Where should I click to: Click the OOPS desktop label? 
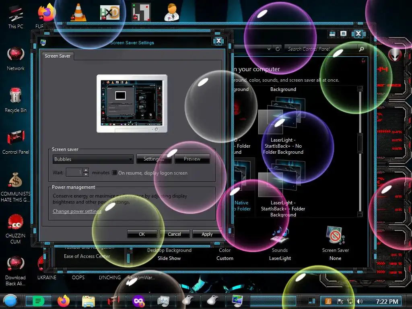[78, 278]
